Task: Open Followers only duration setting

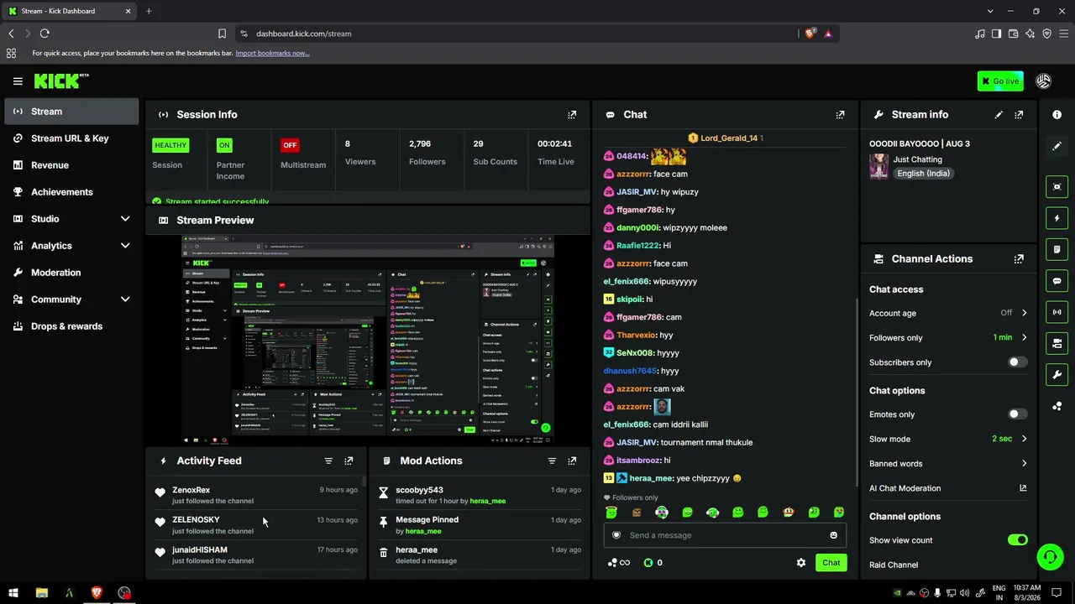Action: point(948,338)
